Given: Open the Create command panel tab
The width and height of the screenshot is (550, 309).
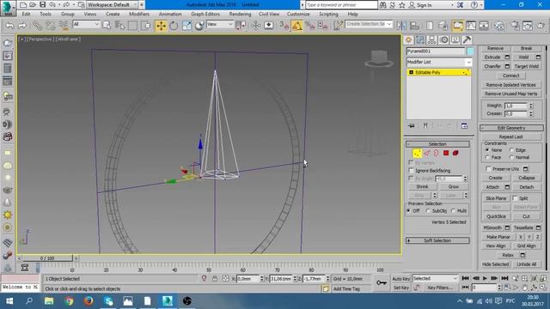Looking at the screenshot, I should 409,40.
